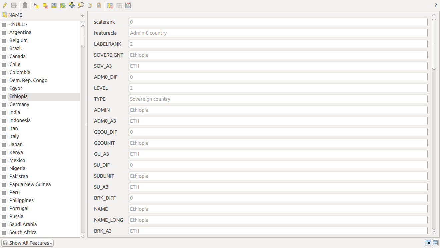Click the GEOUNIT input field
The height and width of the screenshot is (248, 440).
(278, 143)
